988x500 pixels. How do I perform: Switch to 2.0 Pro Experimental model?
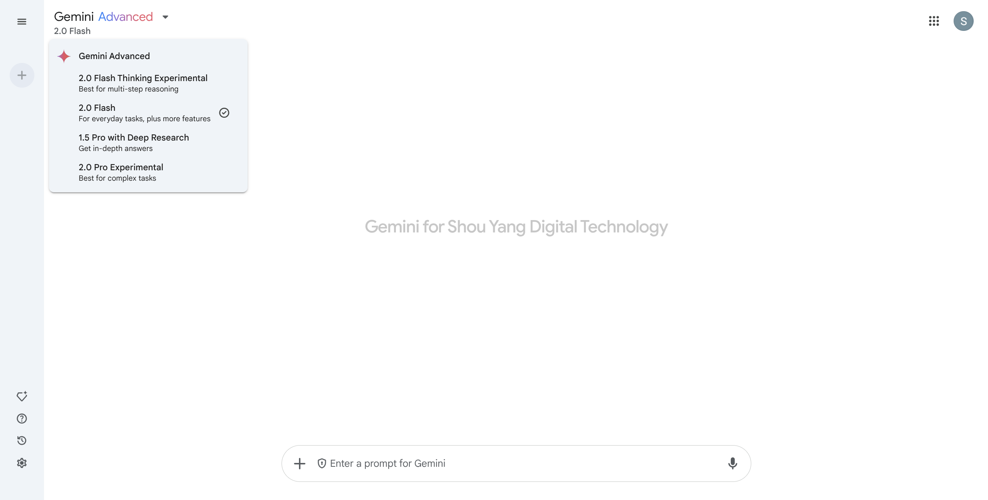coord(121,172)
